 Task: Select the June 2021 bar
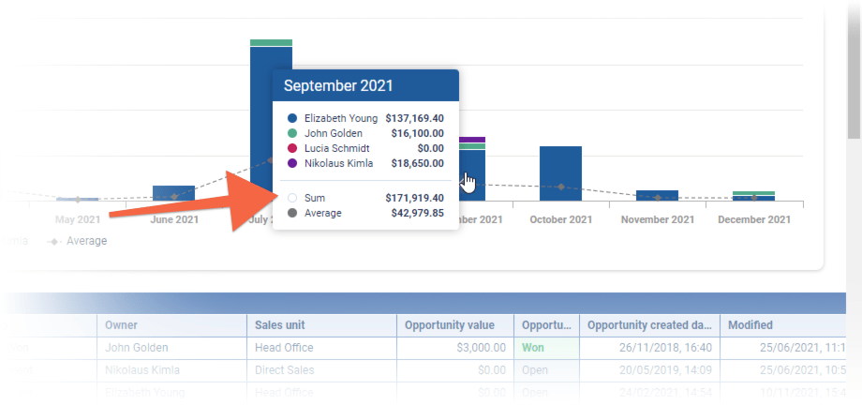pos(173,193)
